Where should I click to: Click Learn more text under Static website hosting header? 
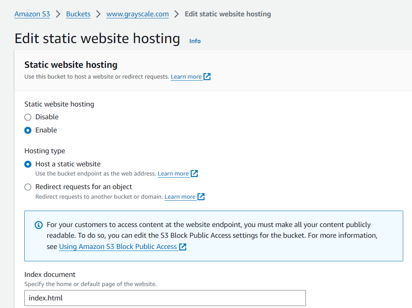tap(186, 77)
